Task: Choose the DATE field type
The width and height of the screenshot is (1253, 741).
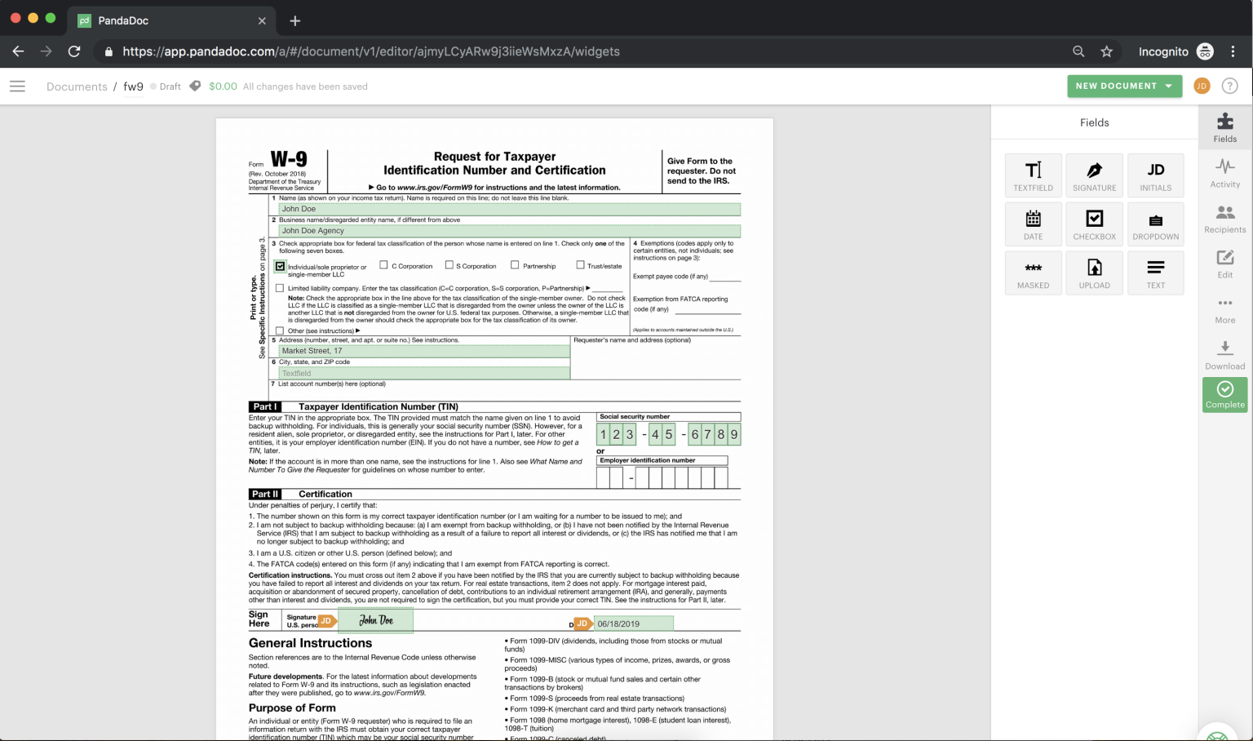Action: pyautogui.click(x=1033, y=224)
